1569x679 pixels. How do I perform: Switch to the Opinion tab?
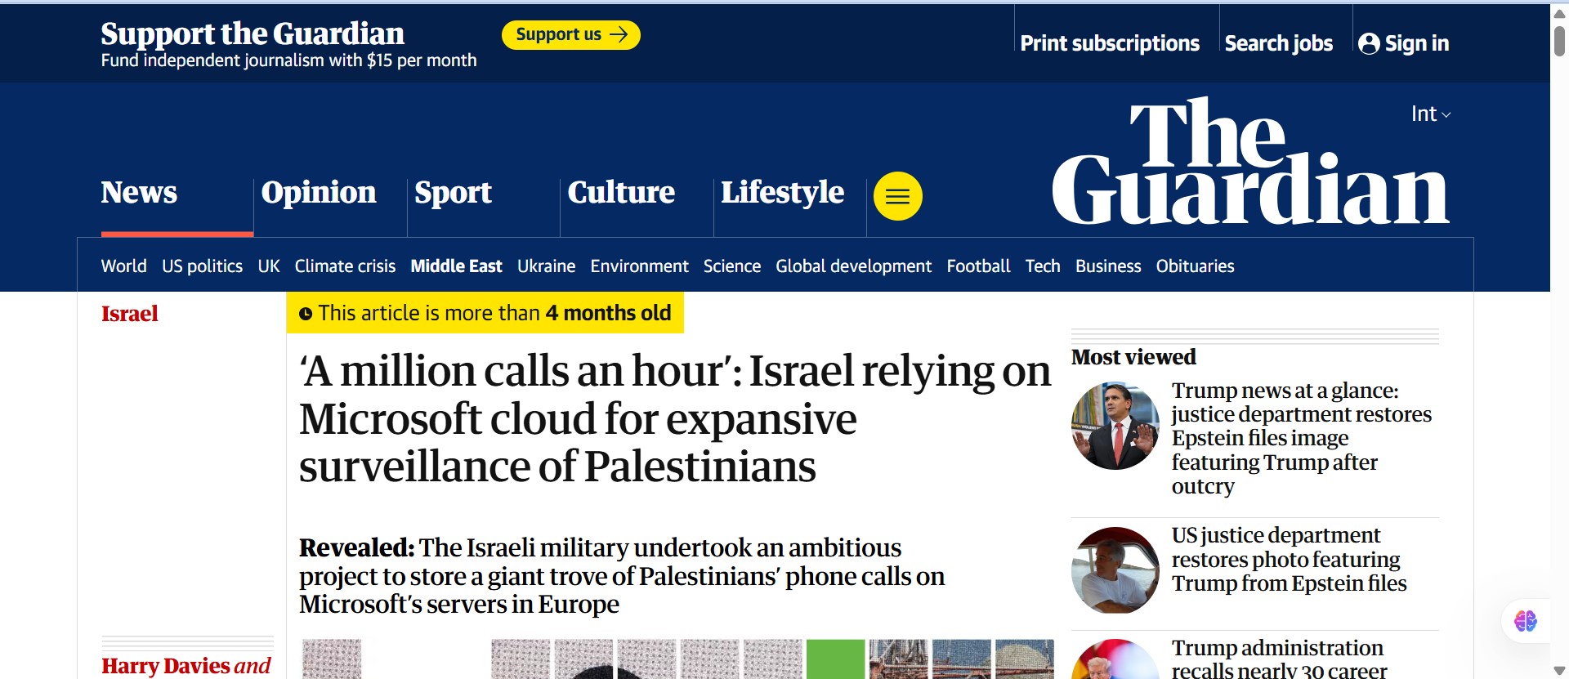319,193
